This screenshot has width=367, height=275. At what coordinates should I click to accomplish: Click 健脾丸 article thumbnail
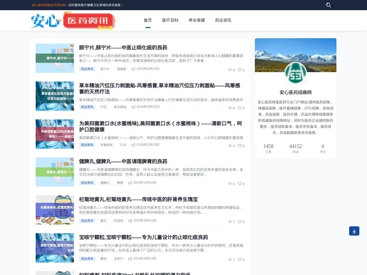tap(55, 172)
